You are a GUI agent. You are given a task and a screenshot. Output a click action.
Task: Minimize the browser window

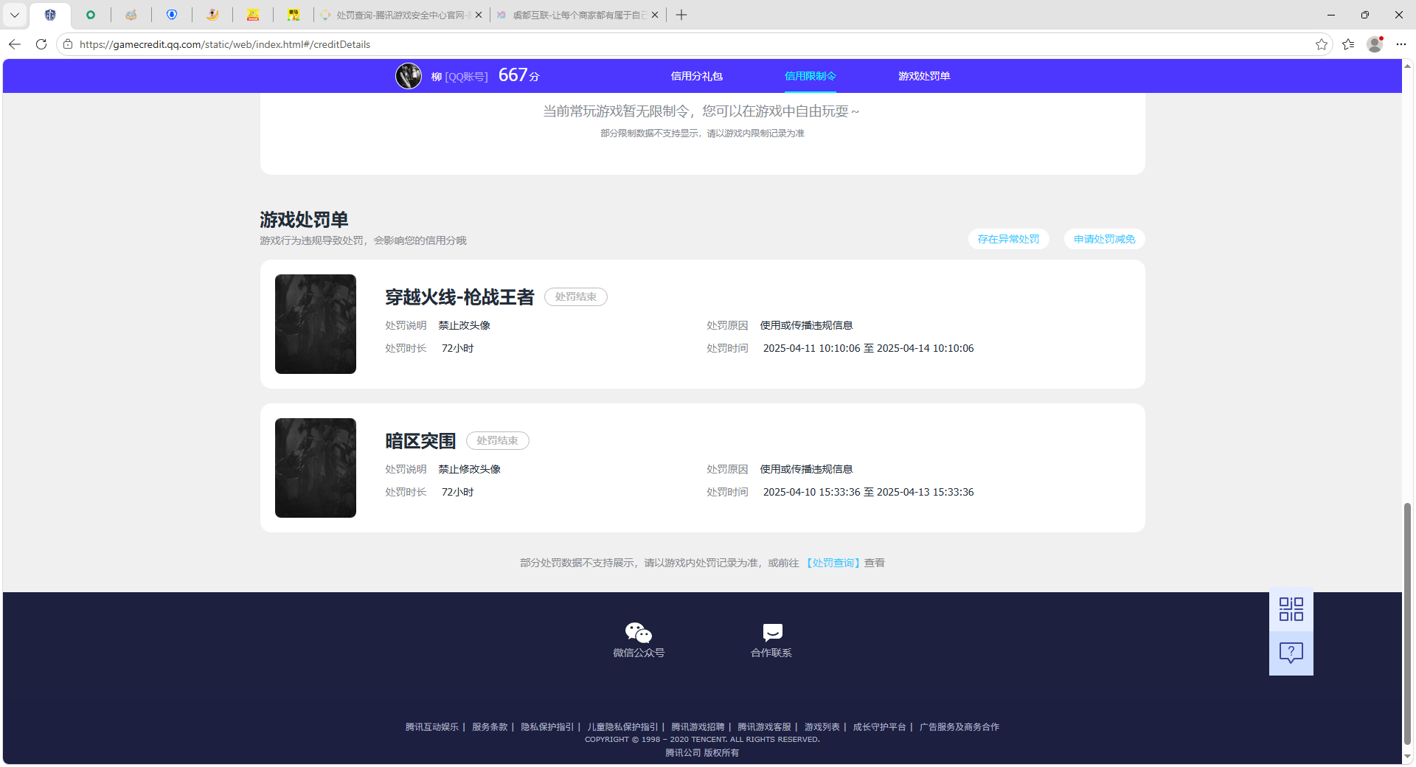1331,15
